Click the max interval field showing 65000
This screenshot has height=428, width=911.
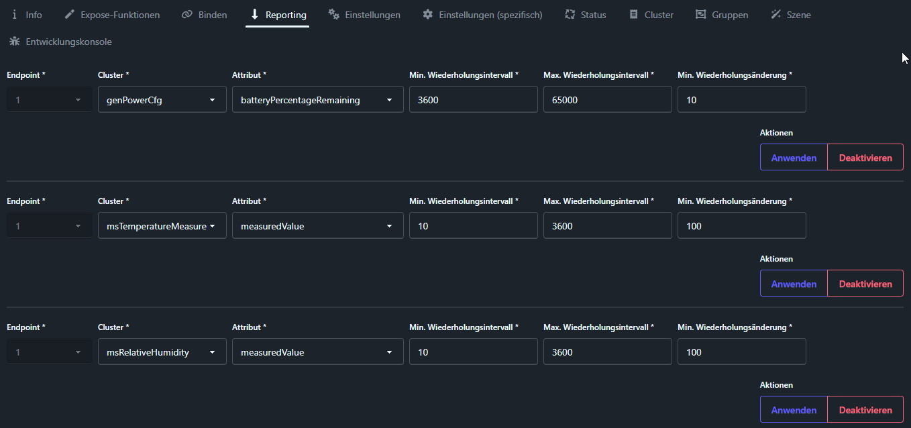606,100
